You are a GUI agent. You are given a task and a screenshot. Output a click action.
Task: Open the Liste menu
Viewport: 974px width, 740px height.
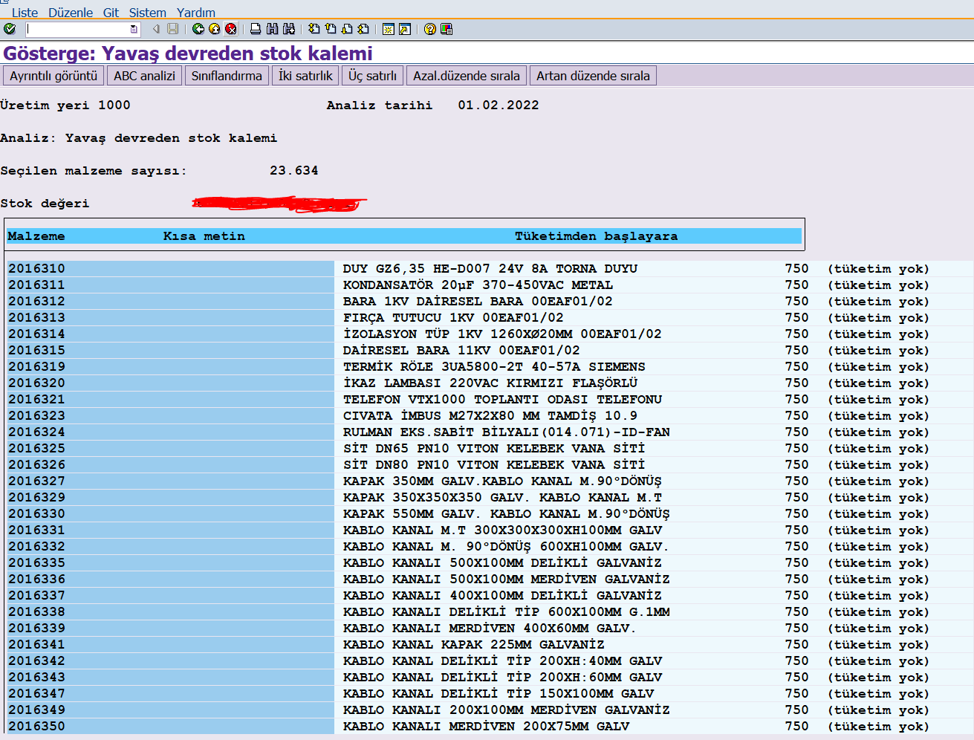(x=25, y=13)
